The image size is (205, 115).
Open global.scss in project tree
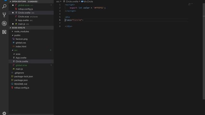click(21, 65)
